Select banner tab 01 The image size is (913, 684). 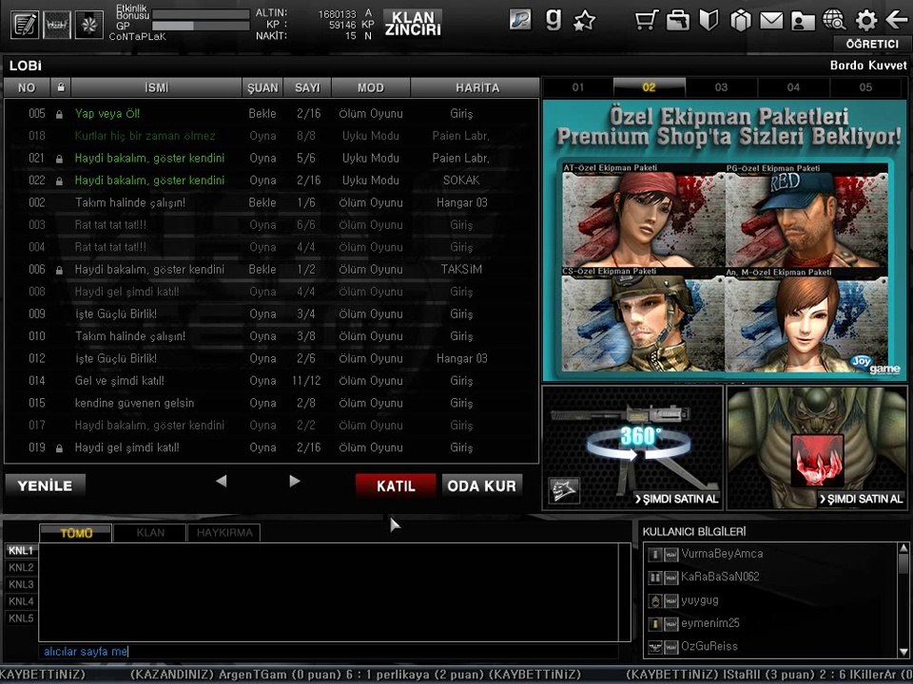pos(577,87)
